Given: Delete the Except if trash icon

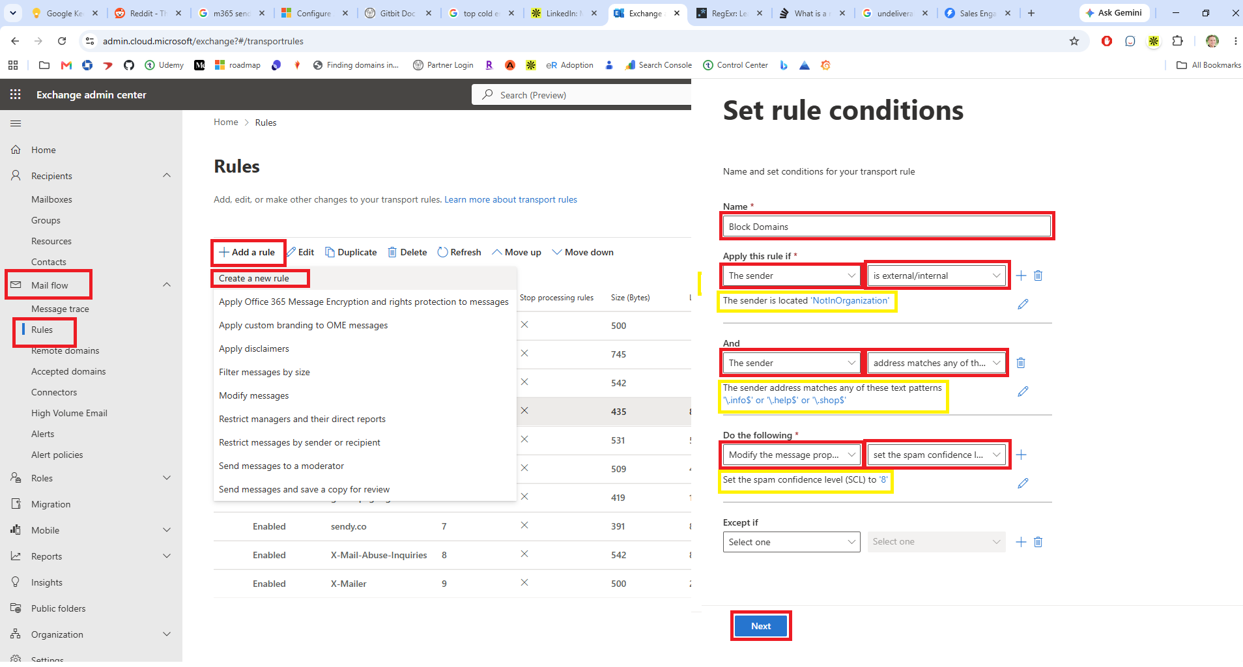Looking at the screenshot, I should coord(1038,542).
